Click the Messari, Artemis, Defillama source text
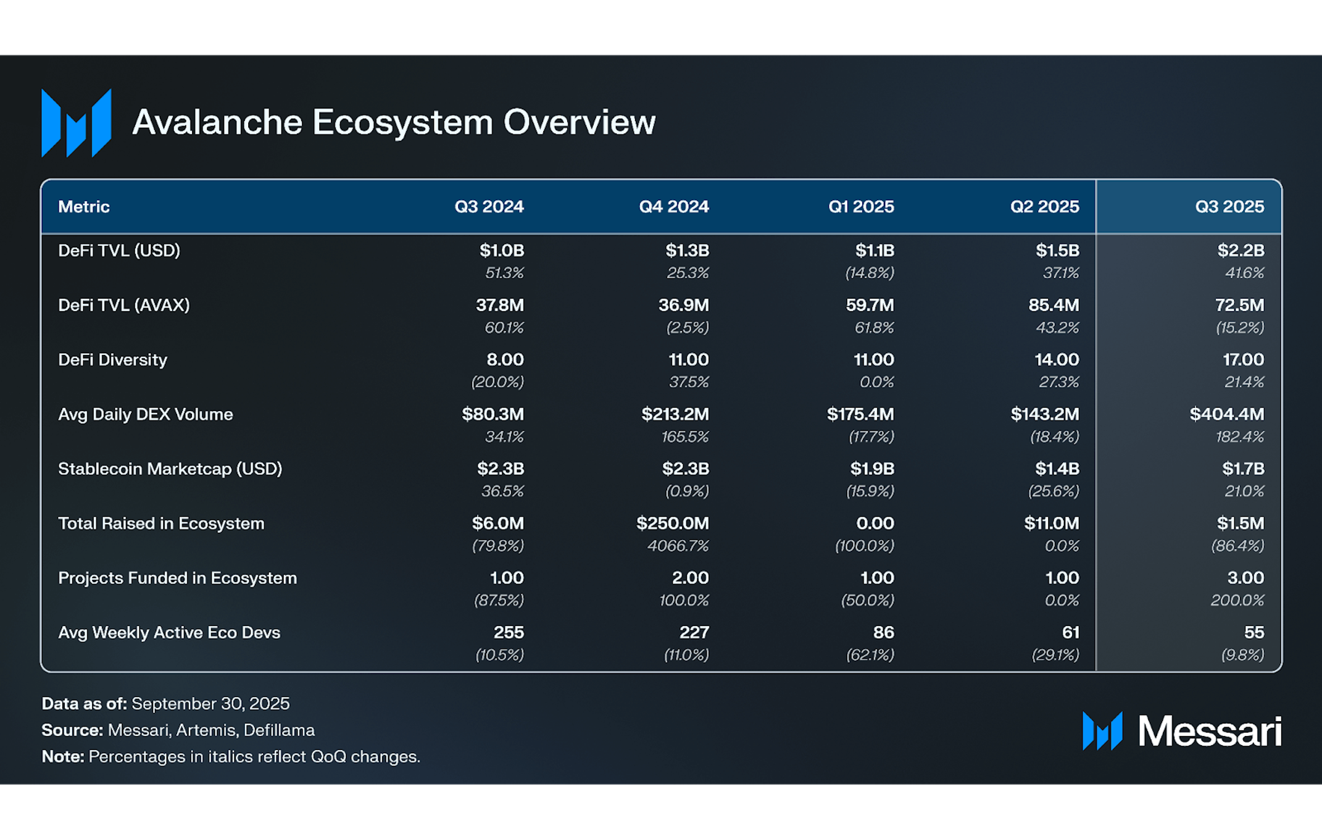The width and height of the screenshot is (1322, 839). tap(211, 730)
